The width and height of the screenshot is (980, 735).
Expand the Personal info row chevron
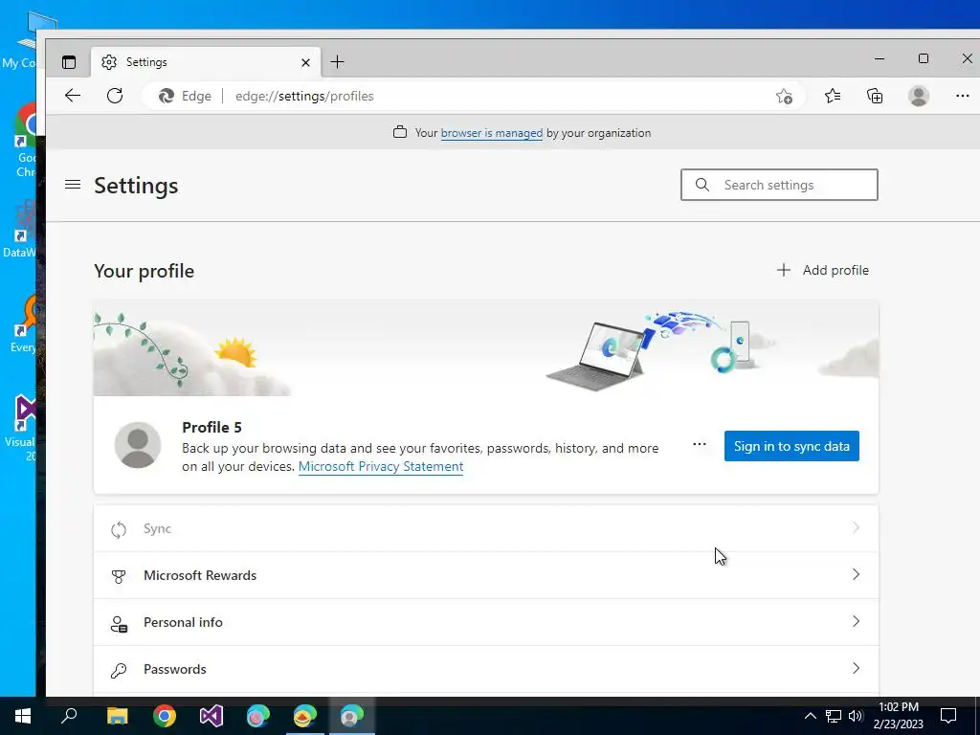[857, 621]
